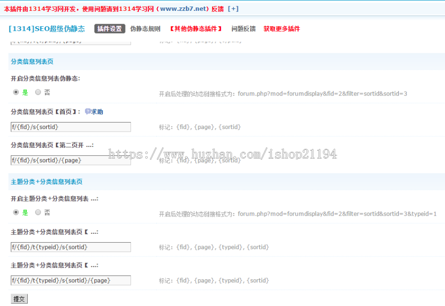Select the f/{fid}/t{typeid}/s{sortid}/{page} input field
Viewport: 445px width, 306px height.
pyautogui.click(x=71, y=280)
